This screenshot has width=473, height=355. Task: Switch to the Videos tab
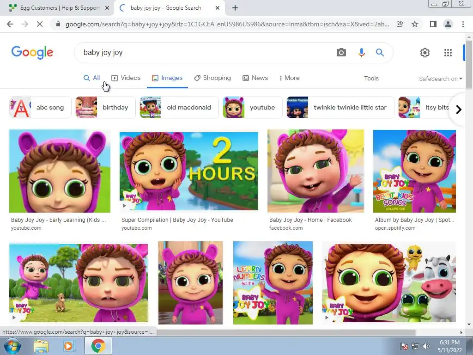126,78
